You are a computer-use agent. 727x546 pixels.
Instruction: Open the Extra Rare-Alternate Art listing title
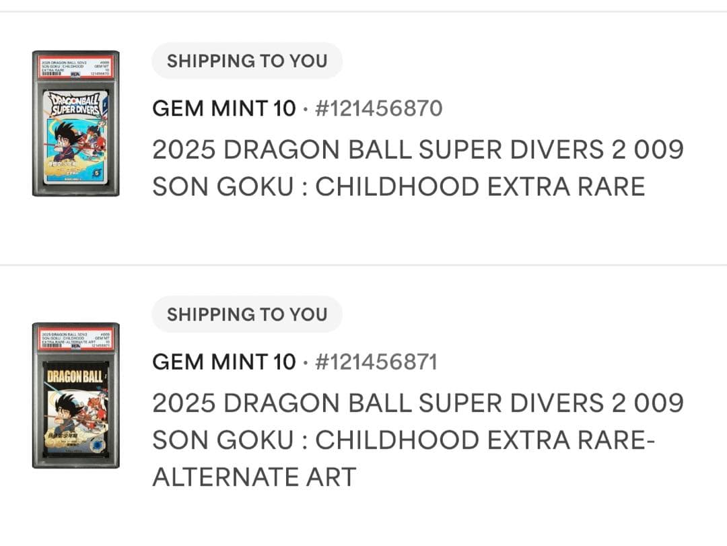click(417, 440)
